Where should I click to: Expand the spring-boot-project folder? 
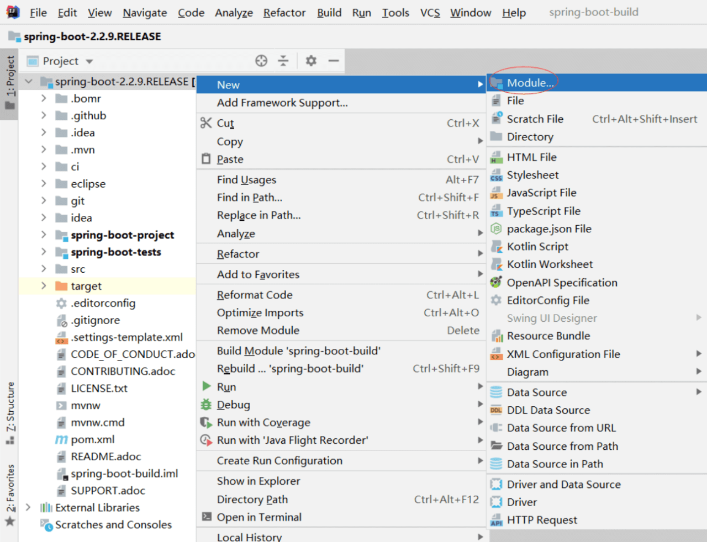tap(44, 235)
